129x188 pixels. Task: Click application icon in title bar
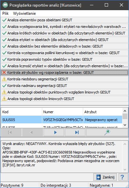pos(5,5)
